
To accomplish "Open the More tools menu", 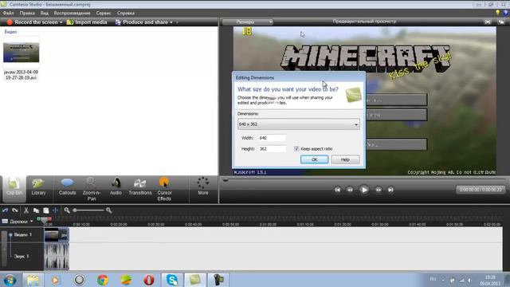I will coord(203,187).
